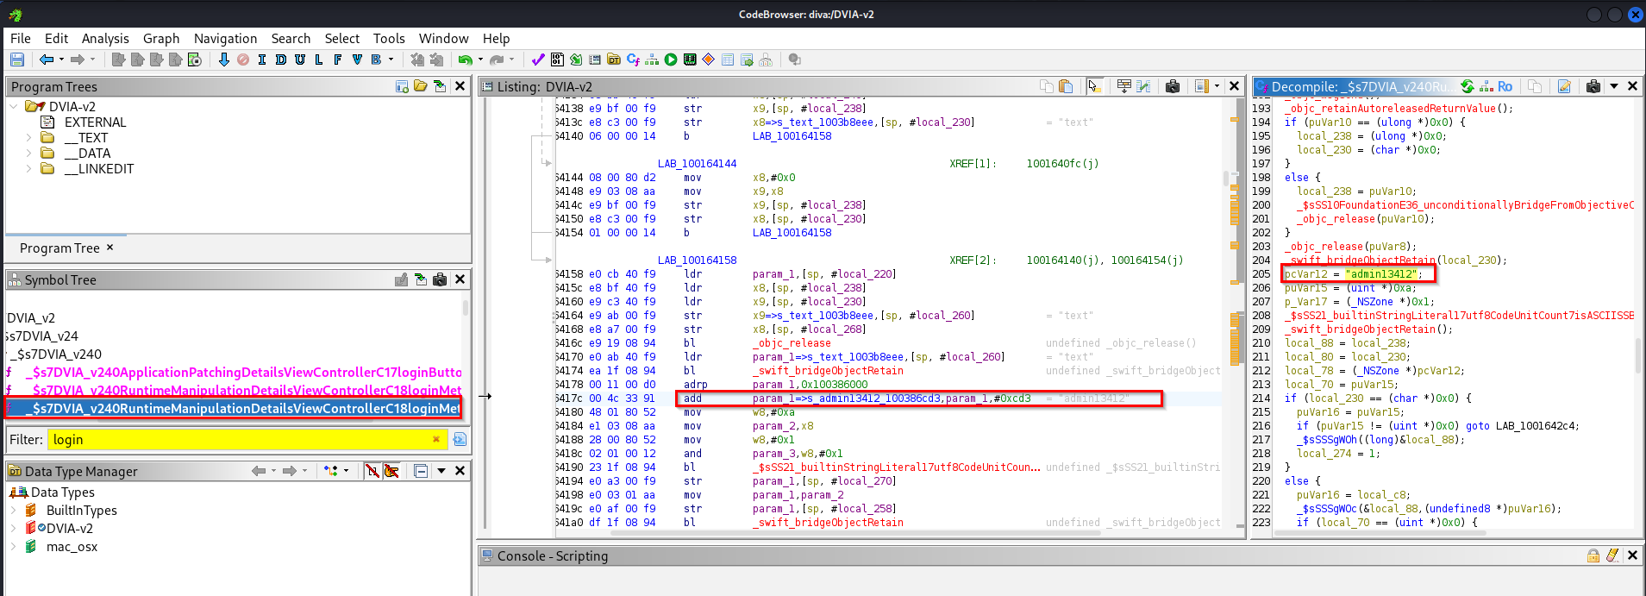Viewport: 1646px width, 596px height.
Task: Click the Undo green arrow icon
Action: 465,60
